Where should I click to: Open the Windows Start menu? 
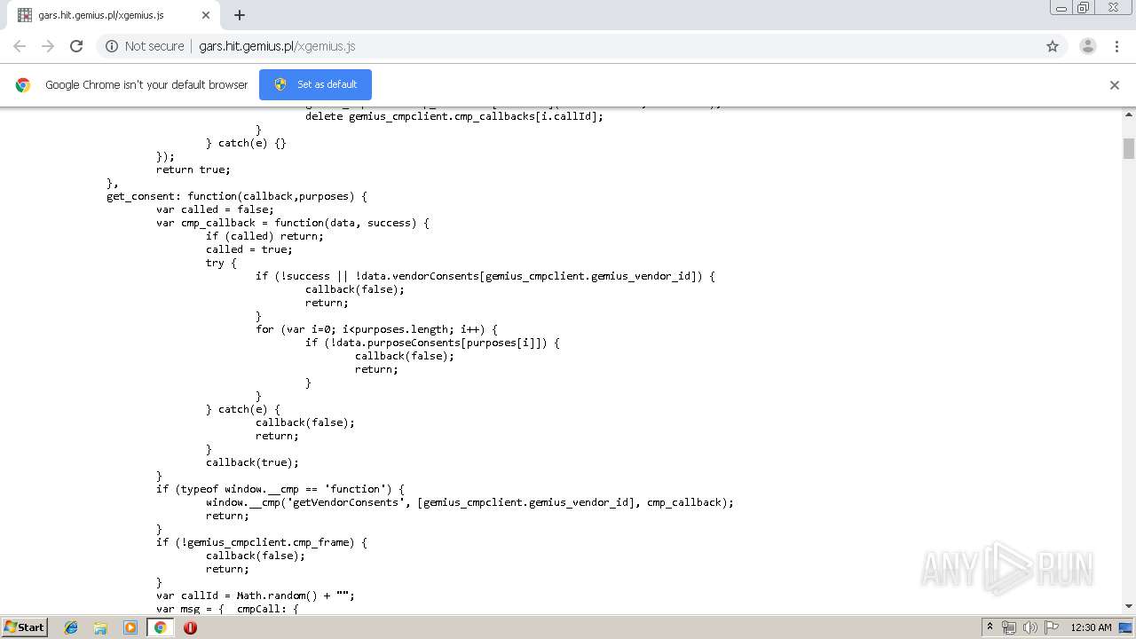[24, 627]
